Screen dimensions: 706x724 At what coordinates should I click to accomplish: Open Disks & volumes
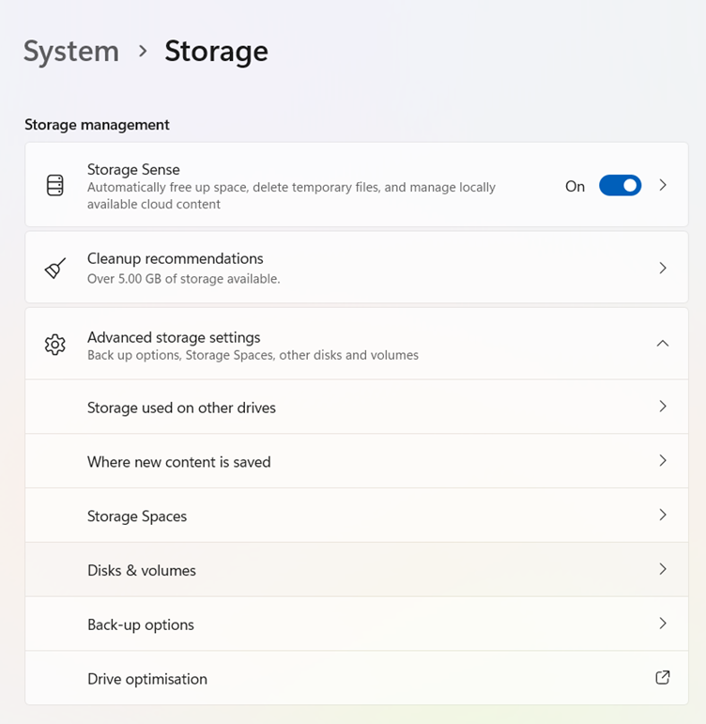pyautogui.click(x=357, y=569)
